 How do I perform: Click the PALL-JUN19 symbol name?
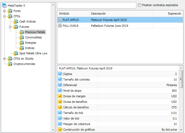(70, 26)
